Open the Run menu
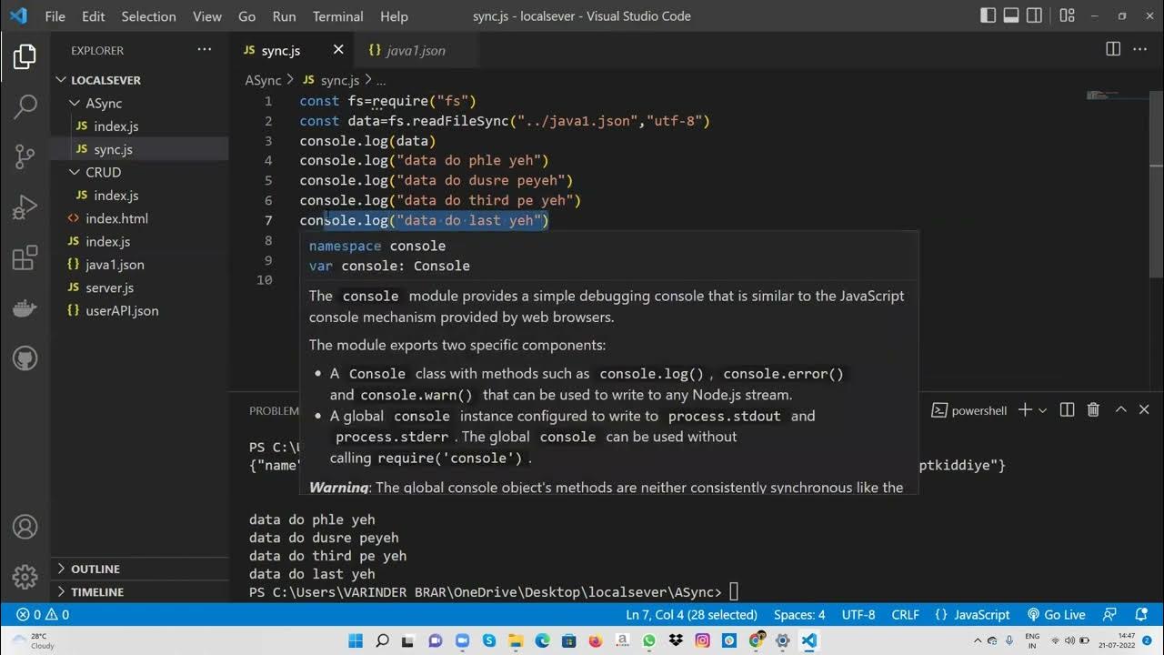 (284, 16)
